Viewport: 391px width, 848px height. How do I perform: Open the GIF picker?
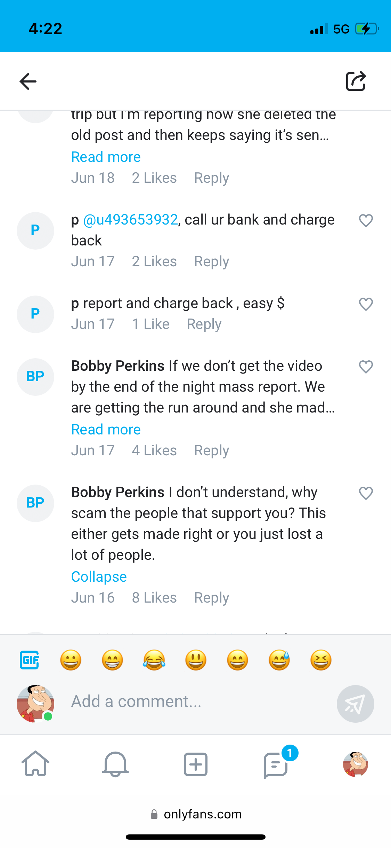(30, 660)
